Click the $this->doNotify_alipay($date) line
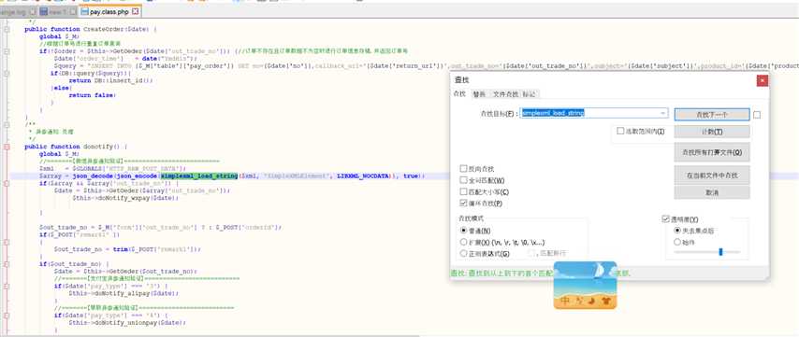 click(123, 293)
